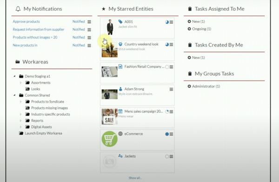This screenshot has height=182, width=279.
Task: Click completeness pie indicator on A001 card
Action: (x=167, y=22)
